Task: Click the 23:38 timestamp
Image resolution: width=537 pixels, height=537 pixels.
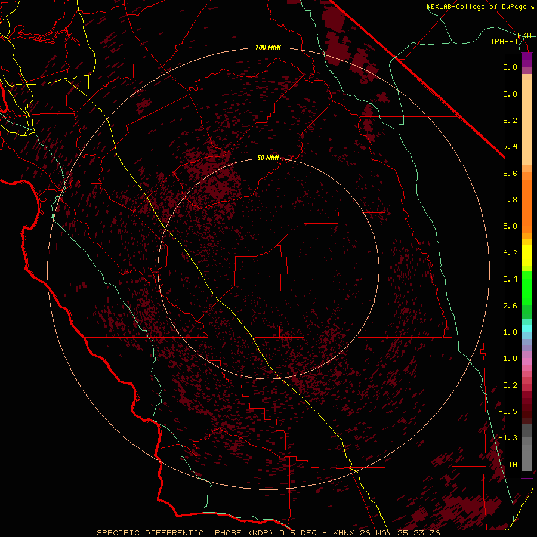Action: click(x=426, y=533)
